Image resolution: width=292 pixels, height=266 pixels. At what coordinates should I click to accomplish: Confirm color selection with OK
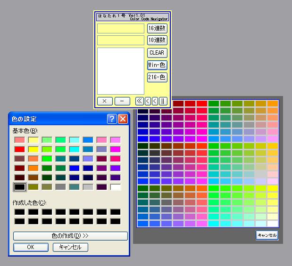pyautogui.click(x=31, y=247)
